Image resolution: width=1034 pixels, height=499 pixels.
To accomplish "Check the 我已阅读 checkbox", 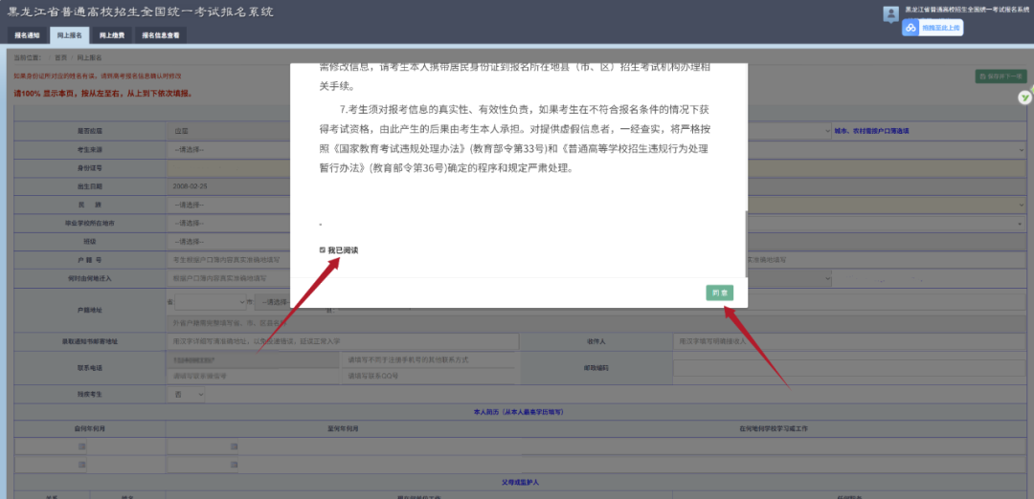I will click(x=323, y=250).
